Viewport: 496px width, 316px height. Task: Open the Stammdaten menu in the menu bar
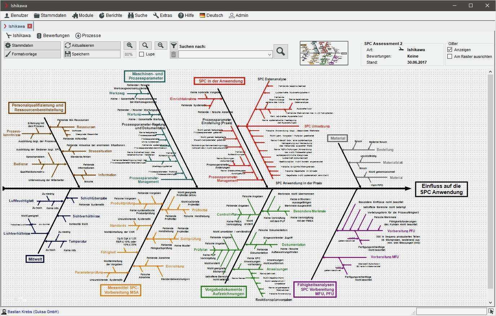tap(50, 15)
